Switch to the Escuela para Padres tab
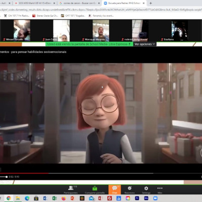Screen dimensions: 202x202 click(x=124, y=3)
